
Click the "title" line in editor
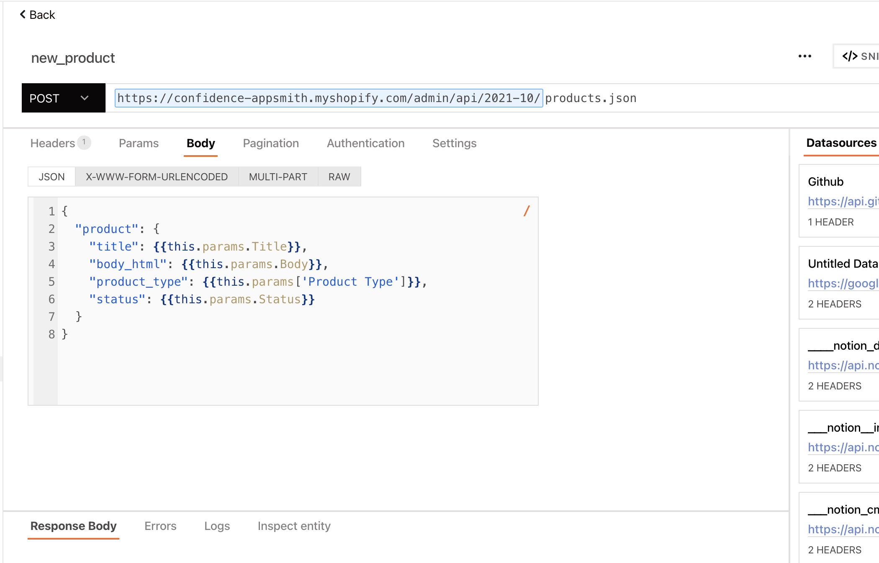pyautogui.click(x=198, y=246)
